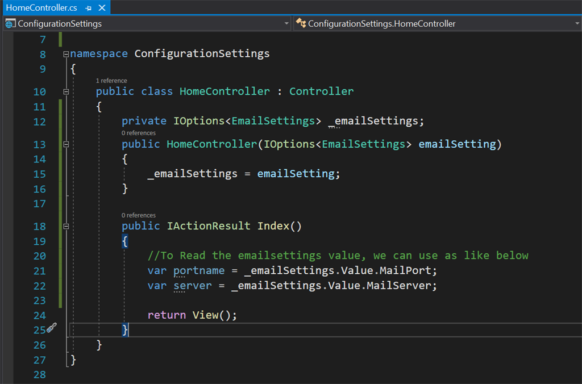Click the class icon beside ConfigurationSettings.HomeController
The width and height of the screenshot is (582, 384).
(301, 23)
